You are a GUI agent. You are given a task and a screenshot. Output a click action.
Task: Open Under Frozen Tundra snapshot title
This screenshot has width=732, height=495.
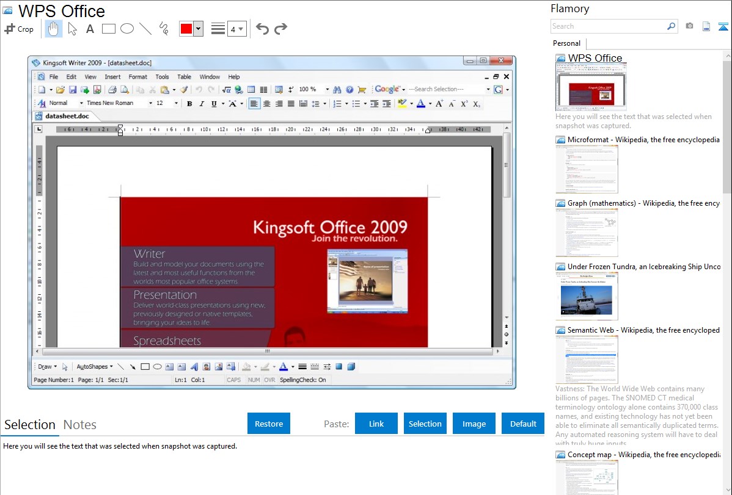[644, 266]
